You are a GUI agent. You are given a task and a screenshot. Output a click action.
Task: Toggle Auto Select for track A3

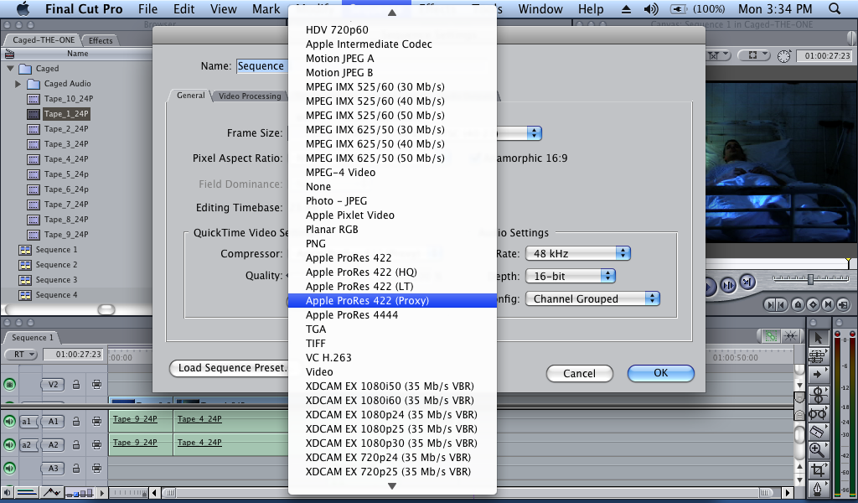click(x=96, y=468)
